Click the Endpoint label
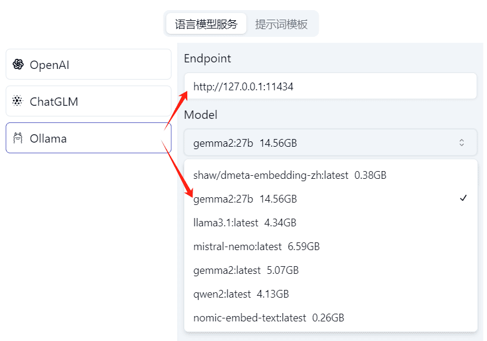The height and width of the screenshot is (341, 487). click(208, 59)
